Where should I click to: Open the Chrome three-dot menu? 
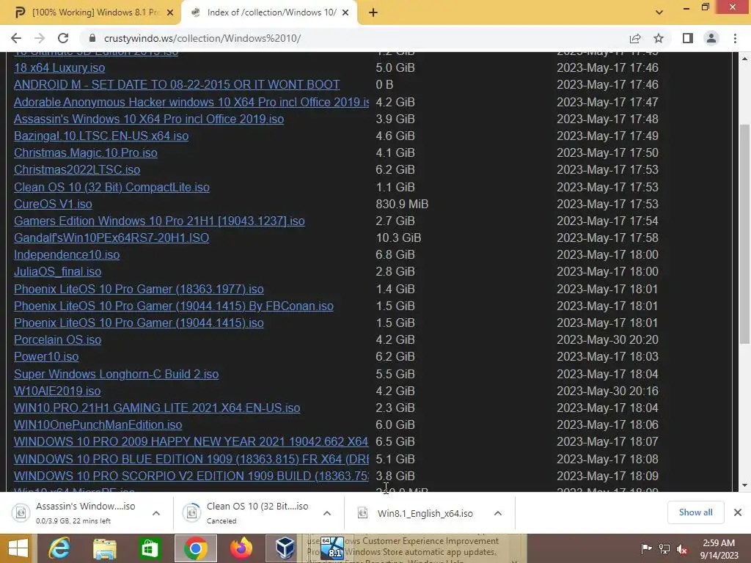735,38
